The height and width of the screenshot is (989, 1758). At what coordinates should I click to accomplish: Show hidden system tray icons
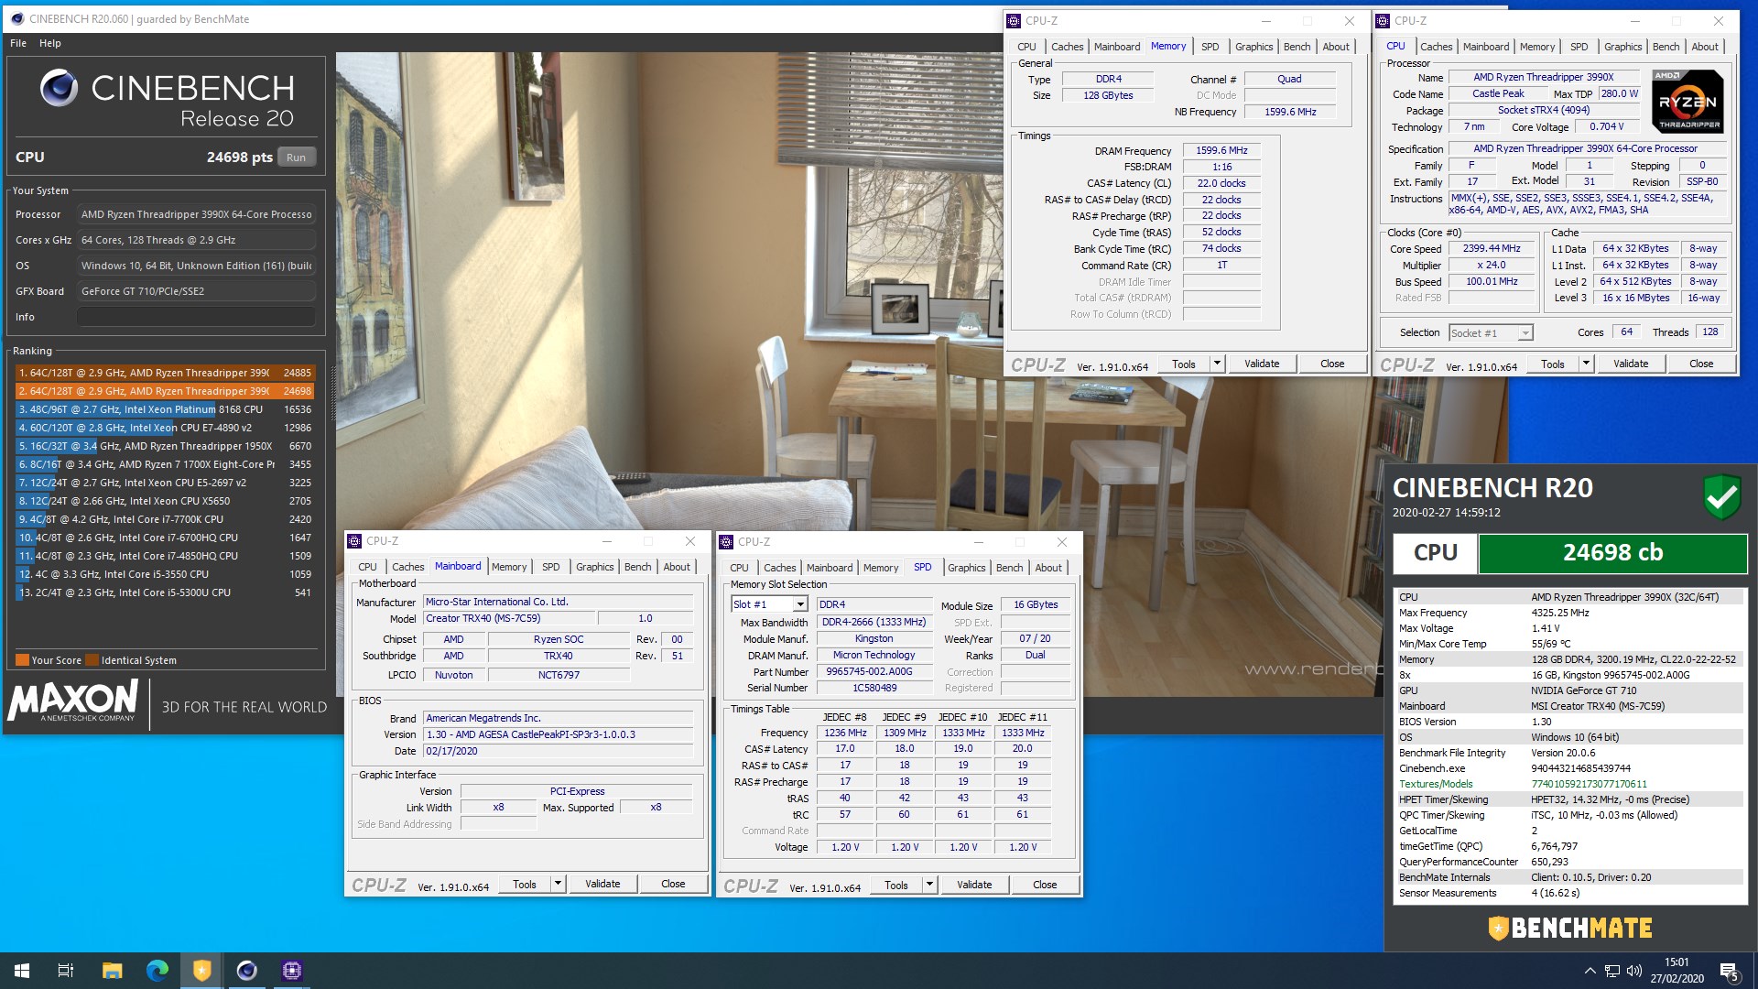(x=1590, y=971)
